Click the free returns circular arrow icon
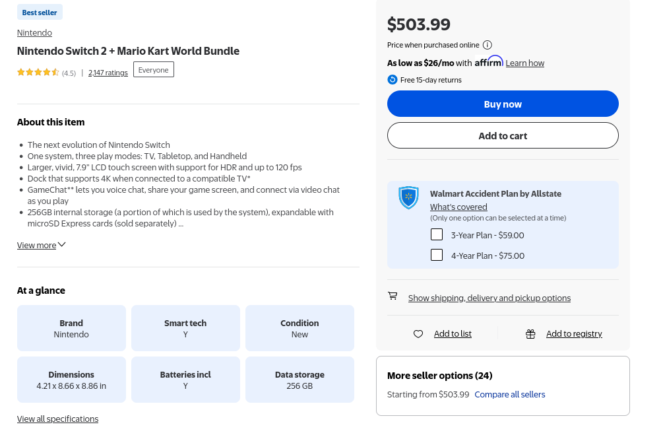 click(393, 80)
